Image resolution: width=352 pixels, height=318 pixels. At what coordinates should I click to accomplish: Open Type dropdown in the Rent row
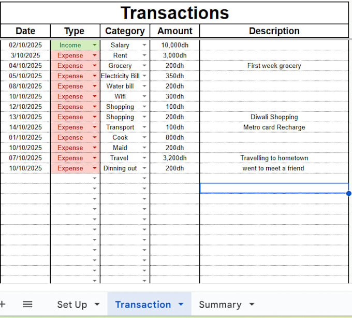[95, 55]
